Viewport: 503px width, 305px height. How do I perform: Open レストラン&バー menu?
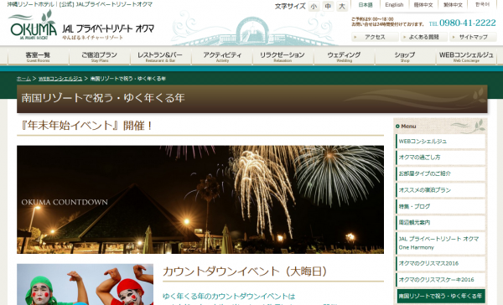point(160,56)
